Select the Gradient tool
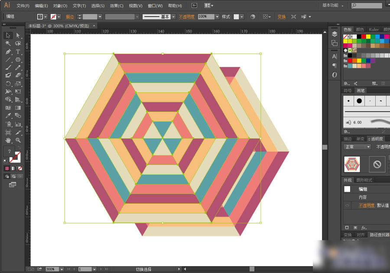Screen dimensions: 390x273 point(18,108)
